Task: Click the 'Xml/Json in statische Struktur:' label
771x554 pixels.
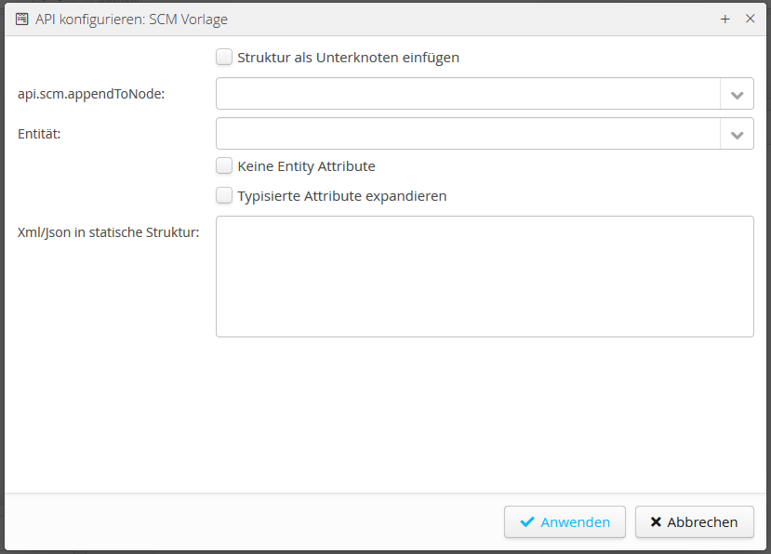Action: tap(109, 232)
